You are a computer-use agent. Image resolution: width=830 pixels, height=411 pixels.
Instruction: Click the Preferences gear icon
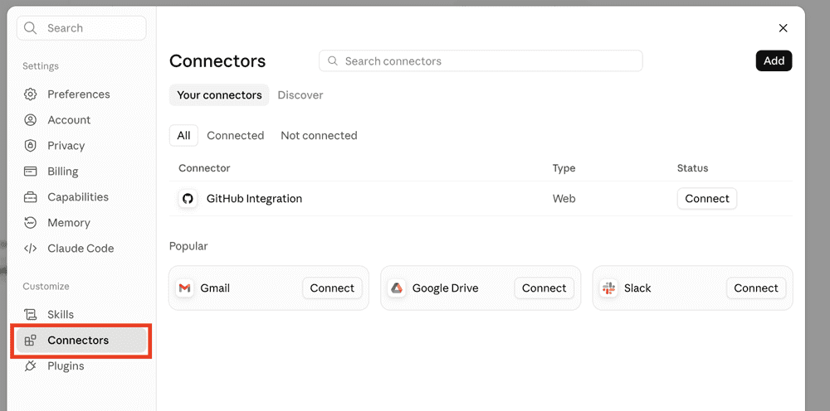[x=31, y=94]
